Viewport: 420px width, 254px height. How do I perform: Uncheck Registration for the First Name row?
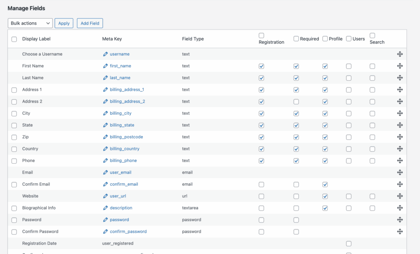point(261,66)
